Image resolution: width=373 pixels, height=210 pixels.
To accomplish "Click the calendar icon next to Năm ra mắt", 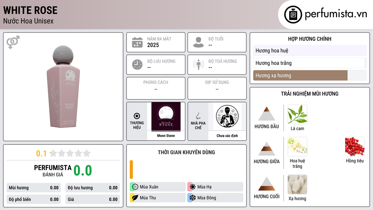I will pos(137,42).
